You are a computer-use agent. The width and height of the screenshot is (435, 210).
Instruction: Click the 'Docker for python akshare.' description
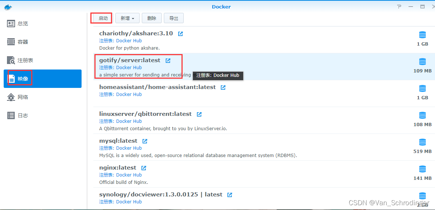point(130,48)
